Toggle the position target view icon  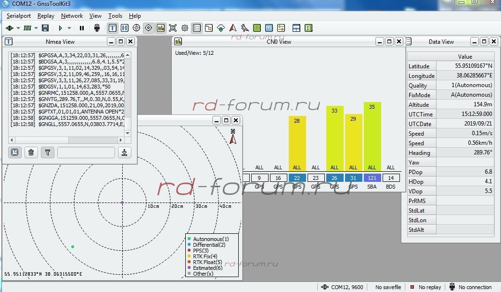[149, 28]
